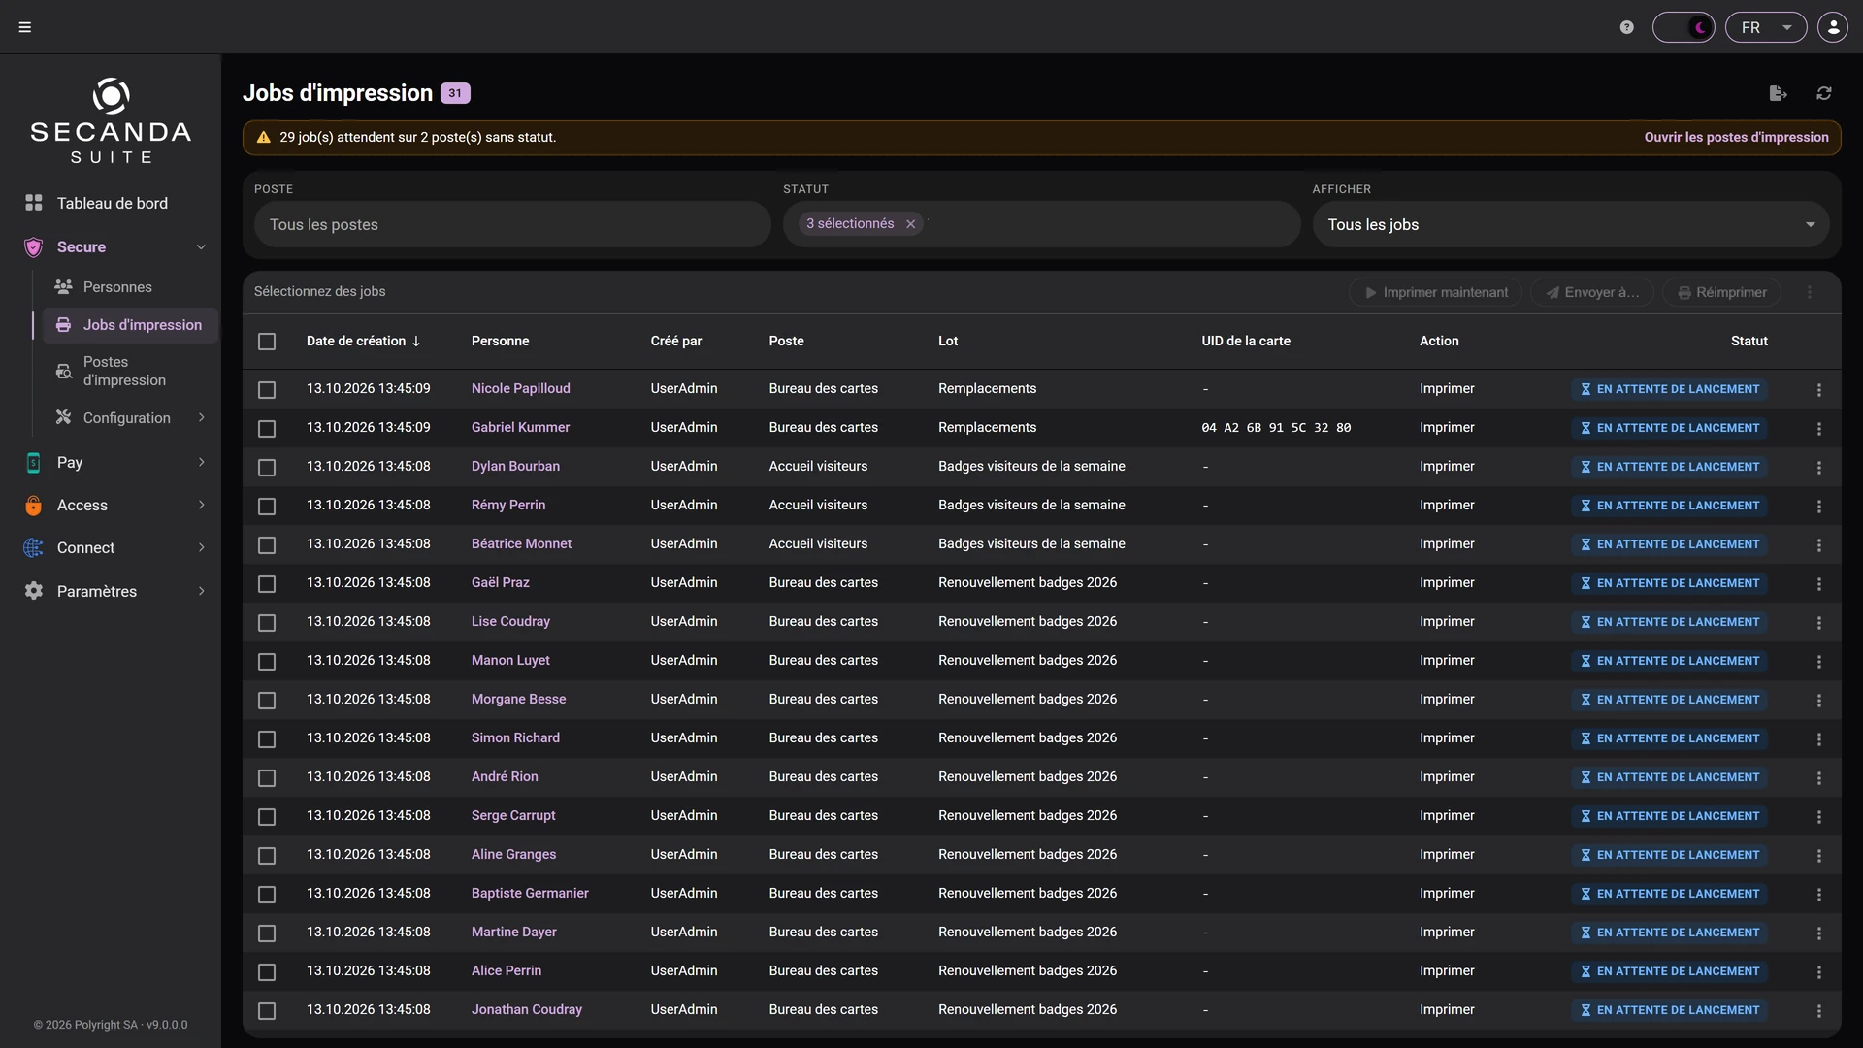Sort by Date de création column

pos(363,341)
